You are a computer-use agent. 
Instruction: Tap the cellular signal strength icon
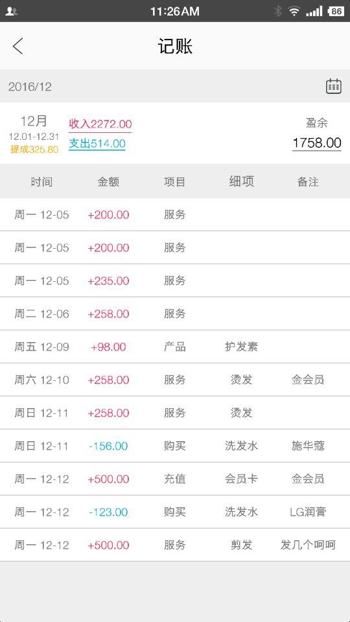click(x=314, y=11)
